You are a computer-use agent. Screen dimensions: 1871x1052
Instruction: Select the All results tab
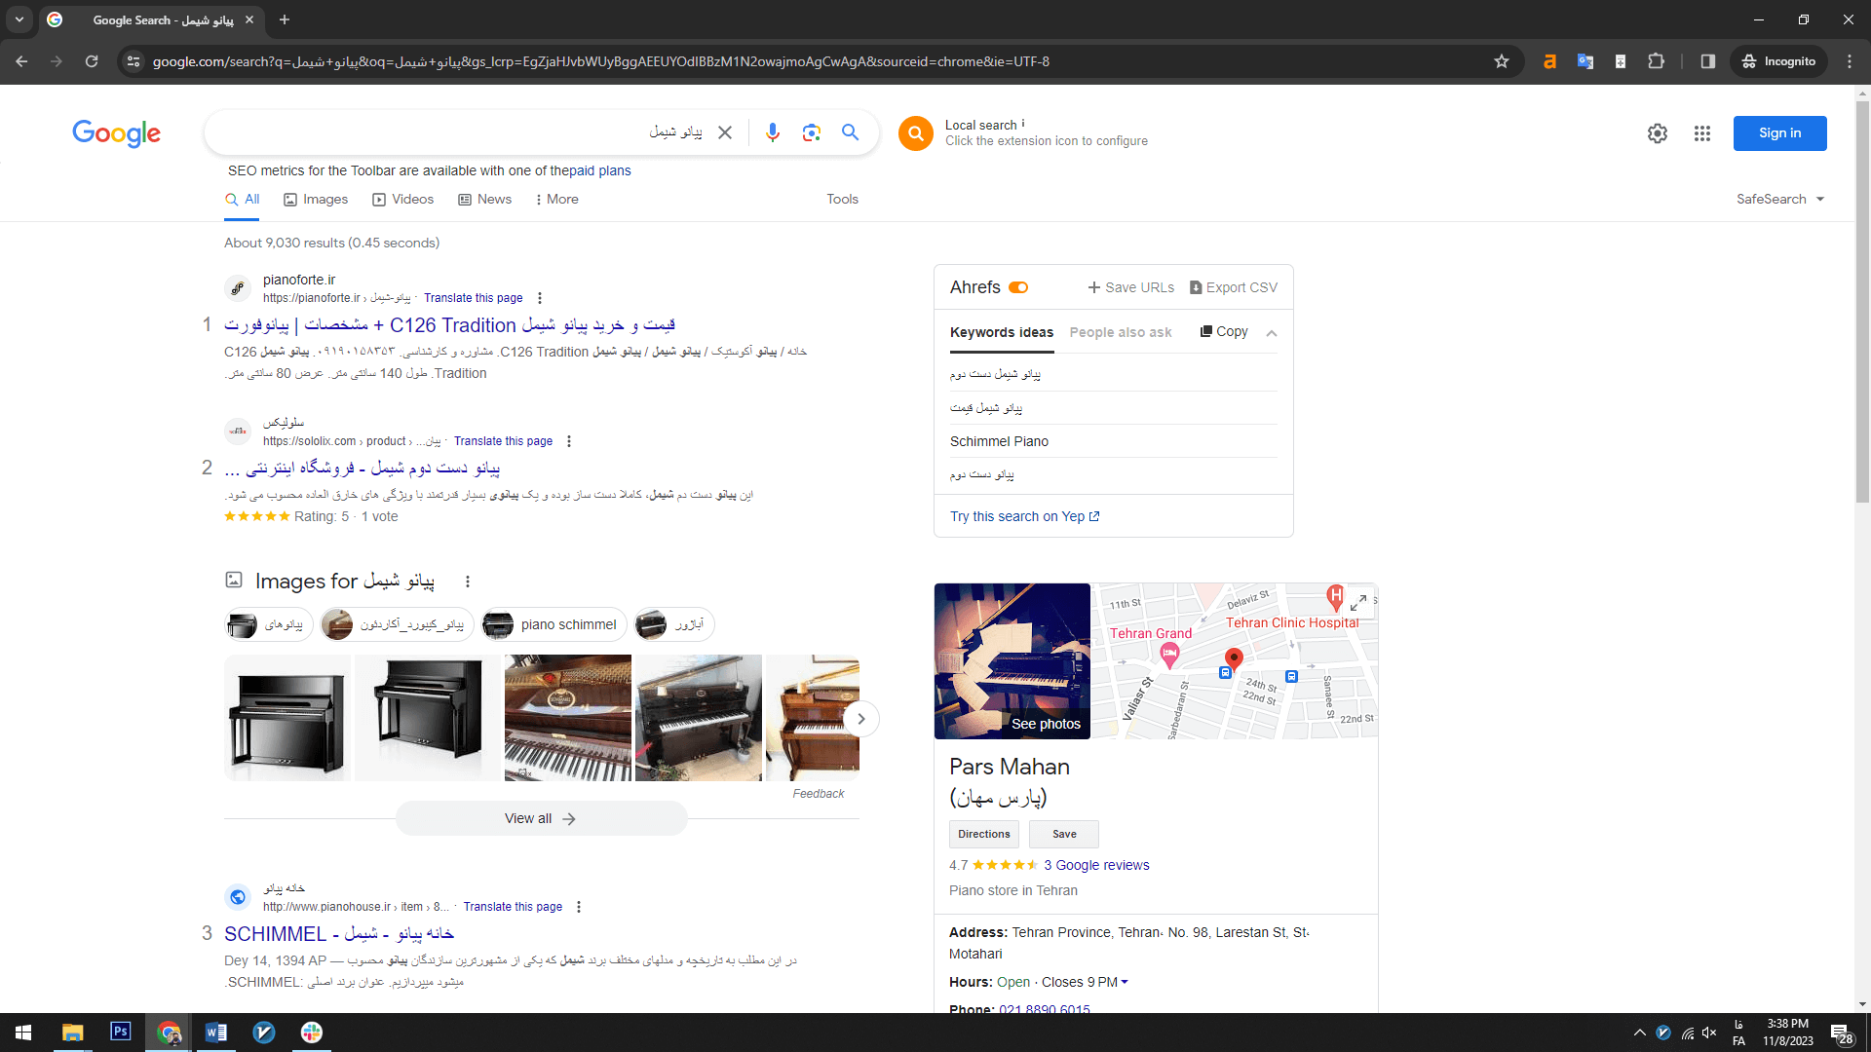pos(242,199)
